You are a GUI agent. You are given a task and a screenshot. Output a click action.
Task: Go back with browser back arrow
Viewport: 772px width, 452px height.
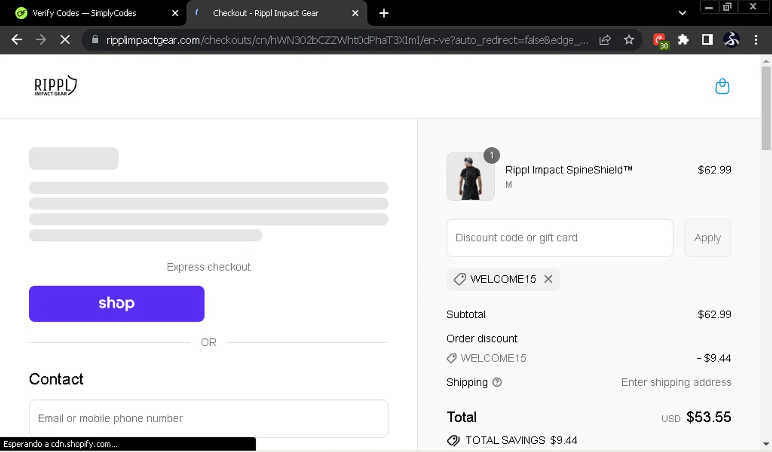click(16, 40)
